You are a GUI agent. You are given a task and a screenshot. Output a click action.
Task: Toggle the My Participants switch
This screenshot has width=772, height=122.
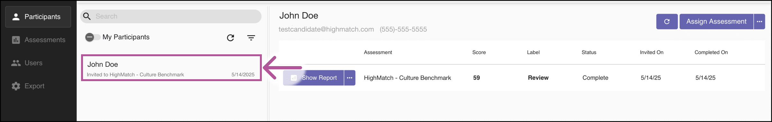point(93,37)
